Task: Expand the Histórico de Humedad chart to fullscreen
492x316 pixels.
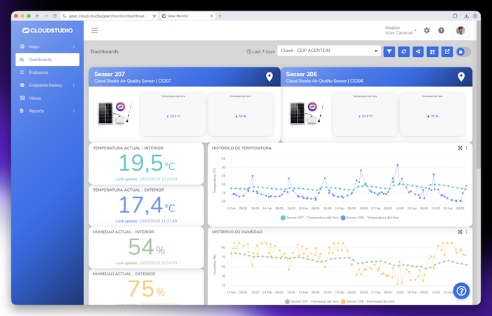Action: click(x=460, y=232)
